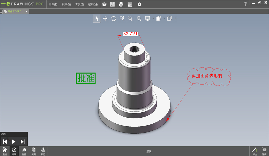
Task: Toggle the Annotations (注解) panel
Action: pos(264,151)
